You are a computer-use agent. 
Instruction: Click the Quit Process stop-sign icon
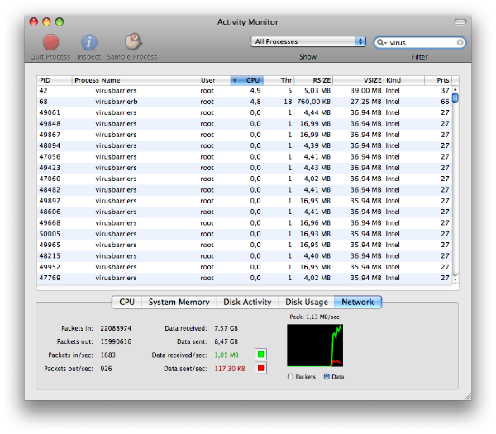coord(50,42)
